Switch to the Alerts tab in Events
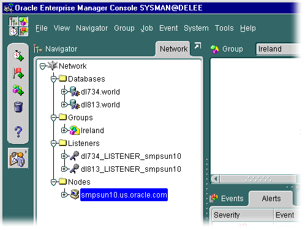The height and width of the screenshot is (230, 305). pyautogui.click(x=271, y=198)
